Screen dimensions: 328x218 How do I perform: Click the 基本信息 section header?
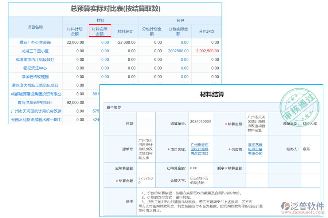(114, 107)
